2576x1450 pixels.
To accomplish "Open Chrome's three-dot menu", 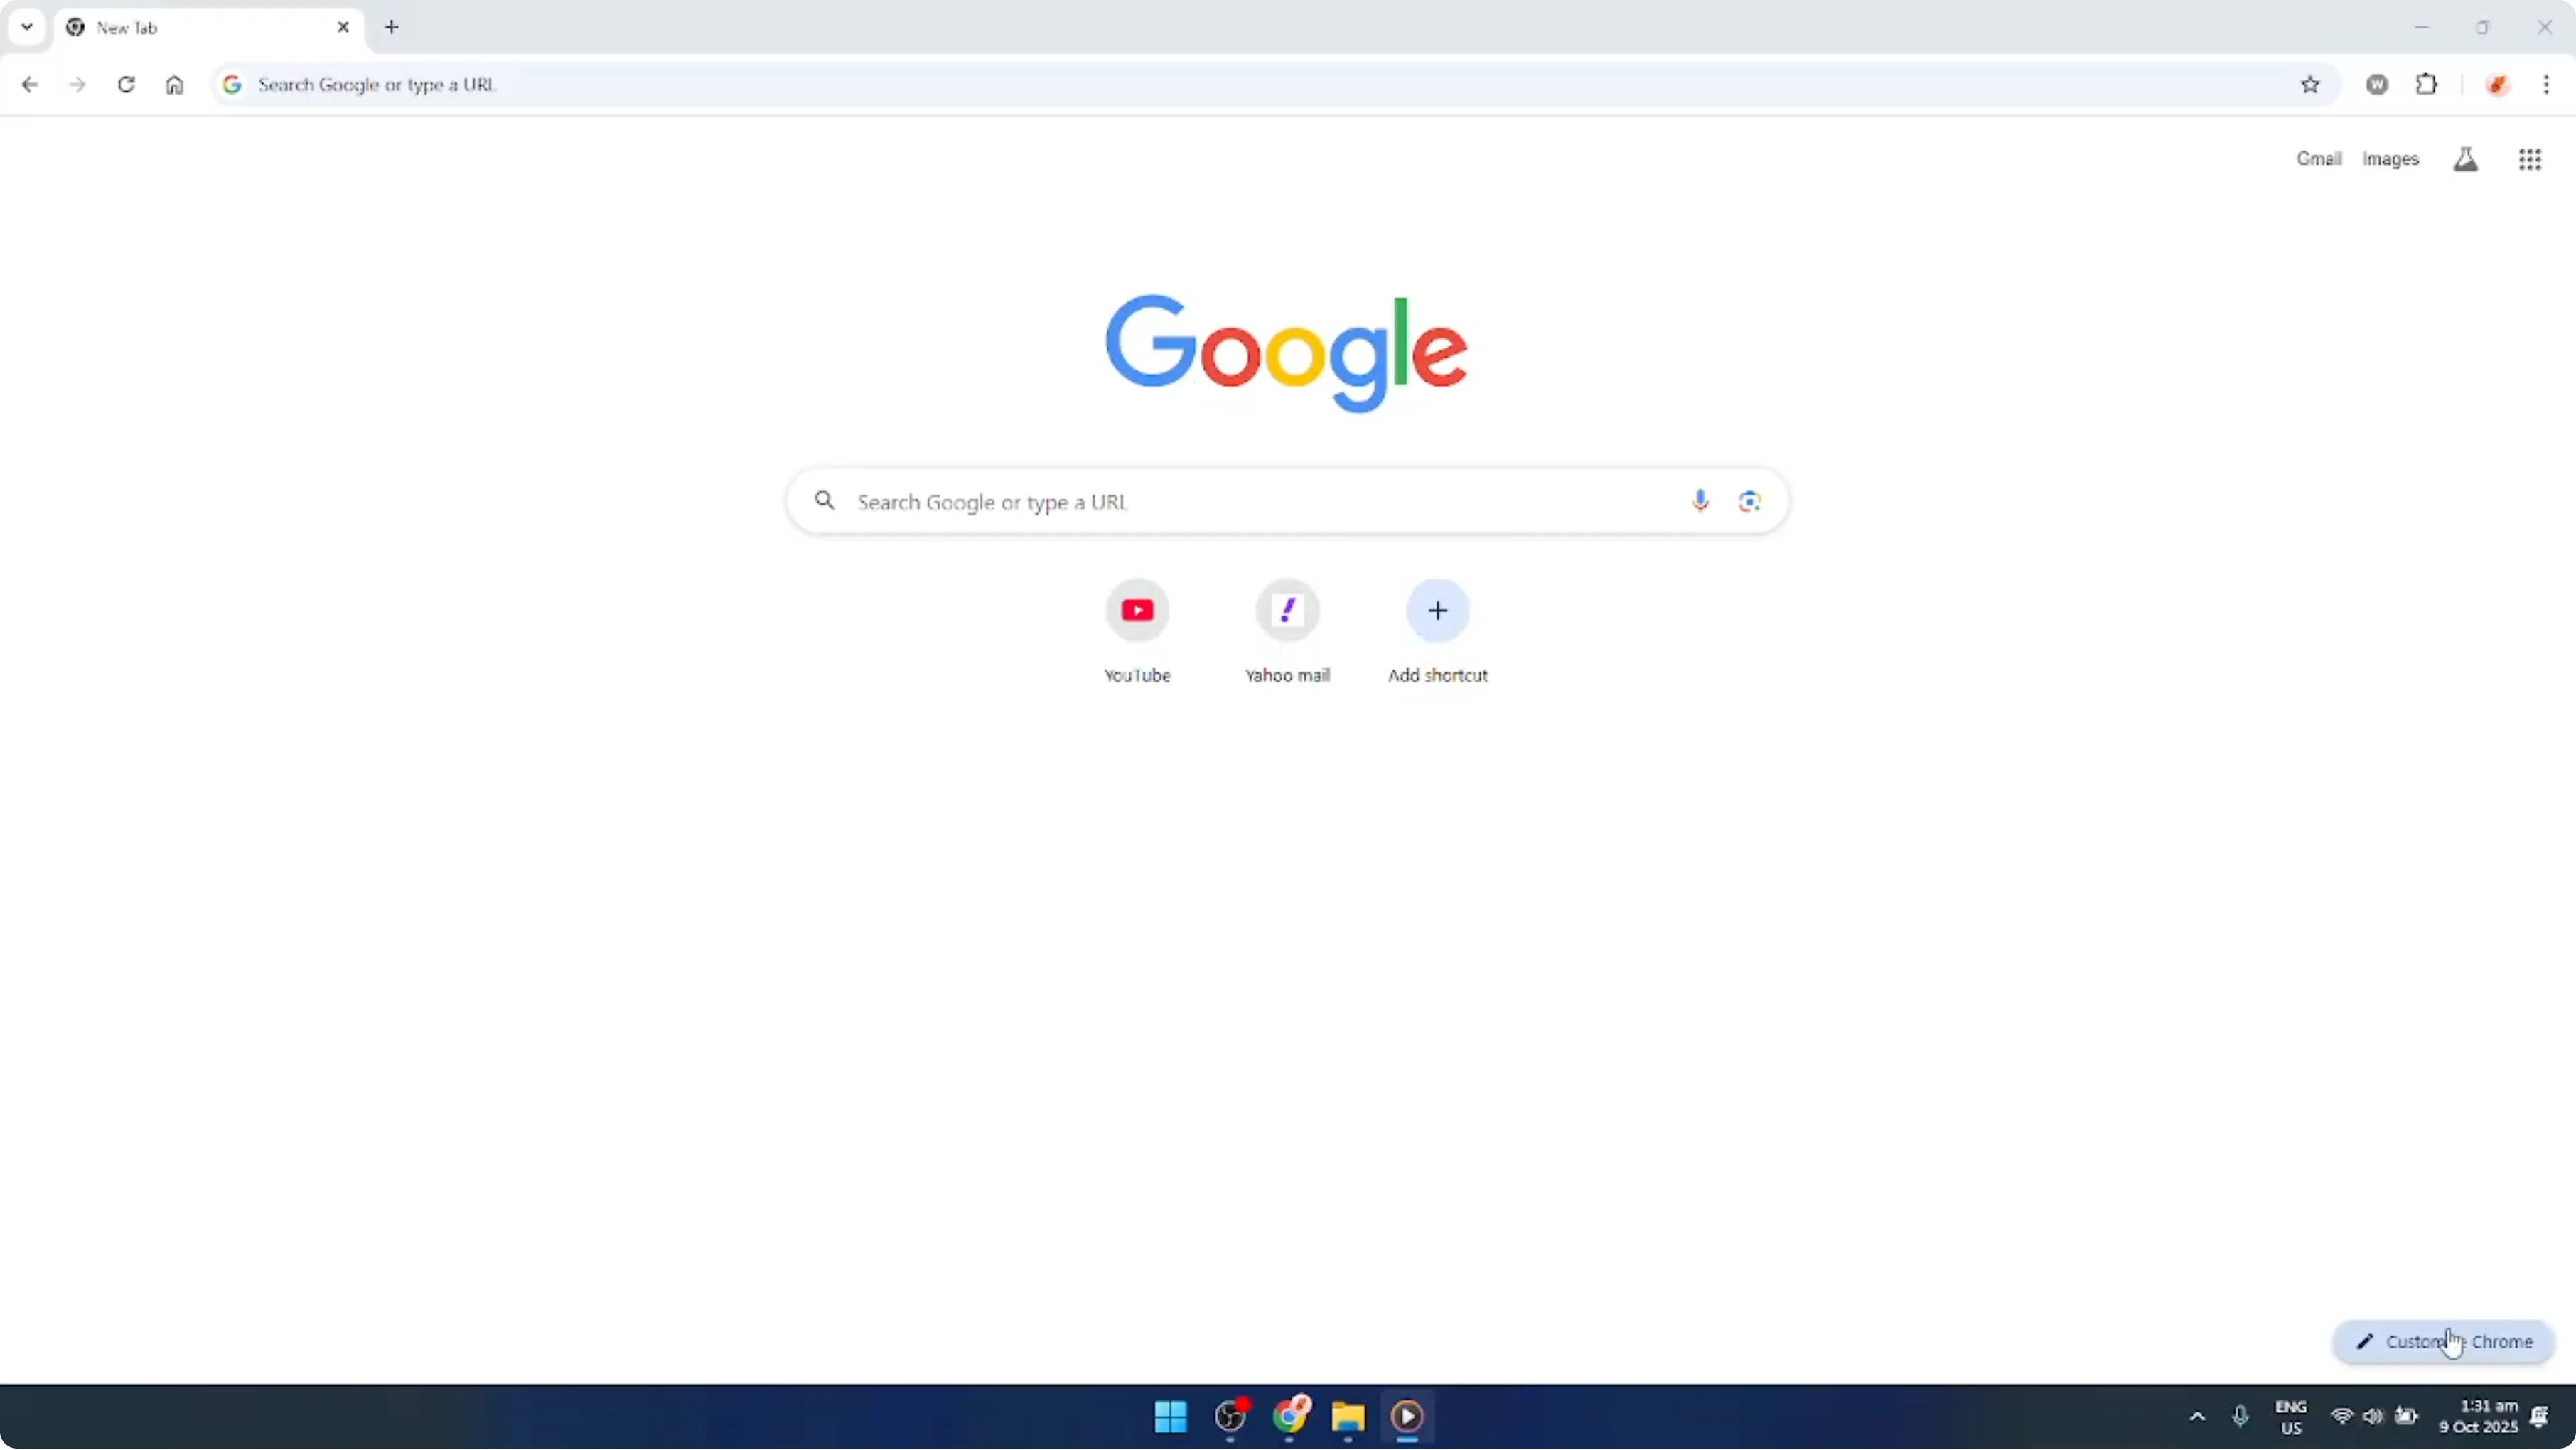I will [2547, 85].
